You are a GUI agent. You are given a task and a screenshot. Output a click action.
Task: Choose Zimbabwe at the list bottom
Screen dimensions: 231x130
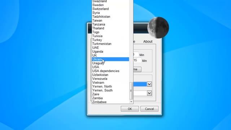point(110,102)
